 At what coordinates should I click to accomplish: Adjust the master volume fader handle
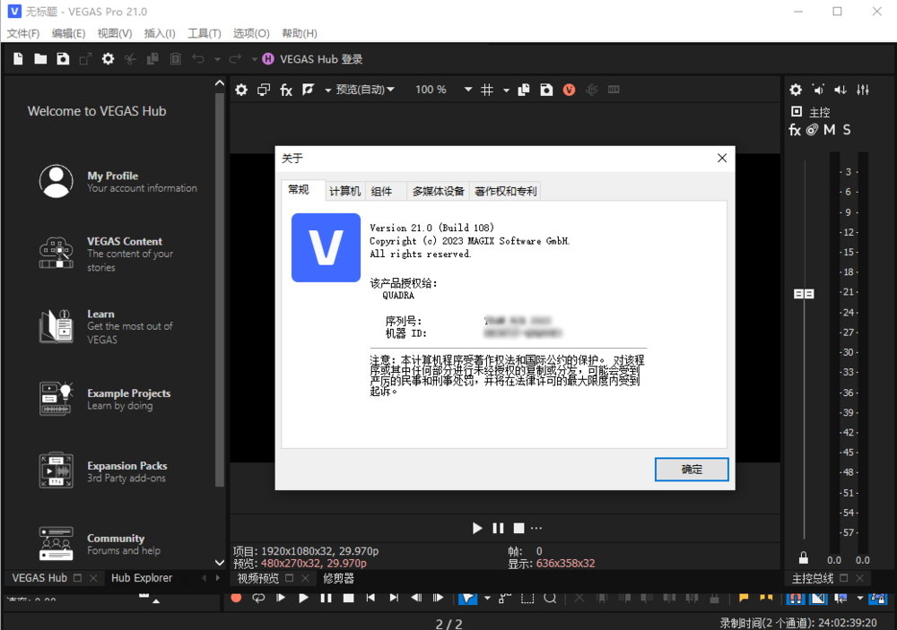pos(804,294)
